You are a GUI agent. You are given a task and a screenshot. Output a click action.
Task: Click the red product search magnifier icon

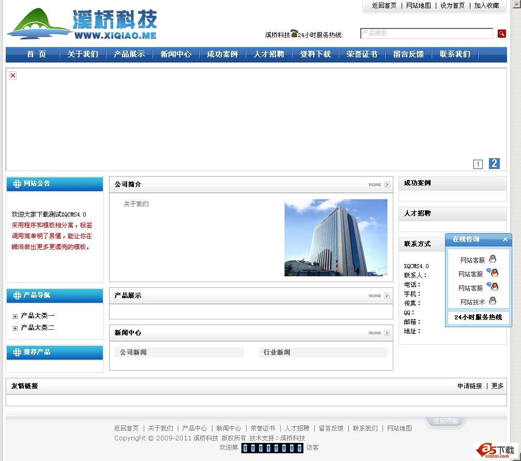tap(501, 33)
